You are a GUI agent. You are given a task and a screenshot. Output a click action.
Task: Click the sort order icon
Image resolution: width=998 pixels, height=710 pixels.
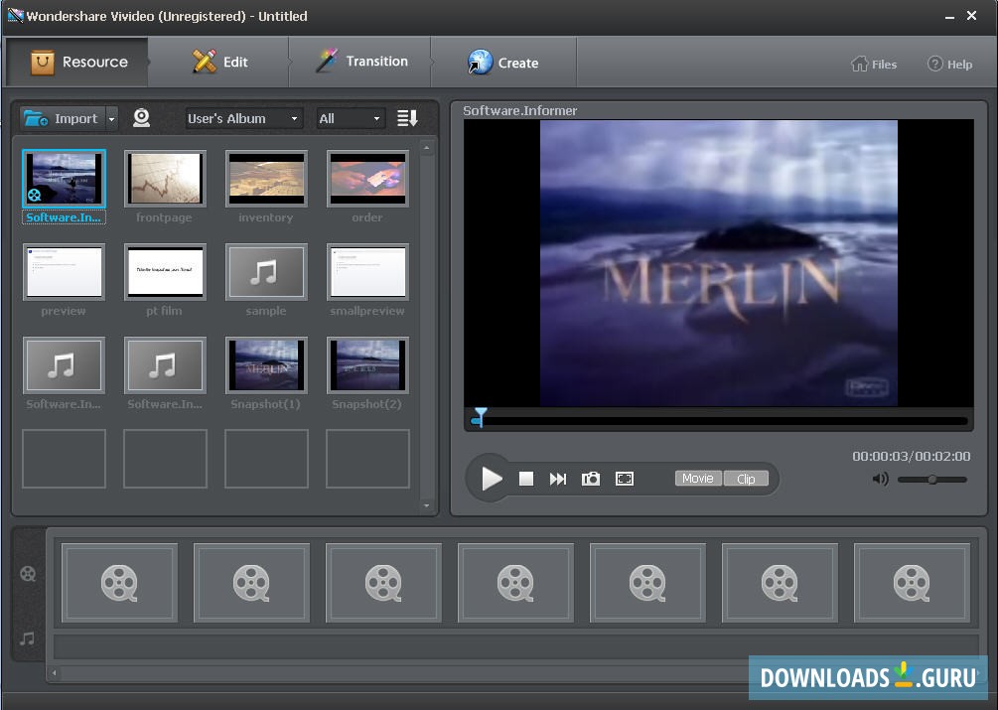click(407, 118)
